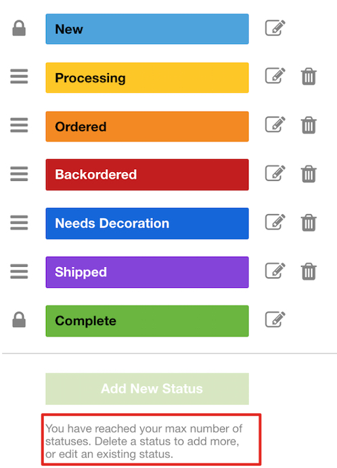The height and width of the screenshot is (468, 337).
Task: Click the lock icon beside New
Action: (19, 28)
